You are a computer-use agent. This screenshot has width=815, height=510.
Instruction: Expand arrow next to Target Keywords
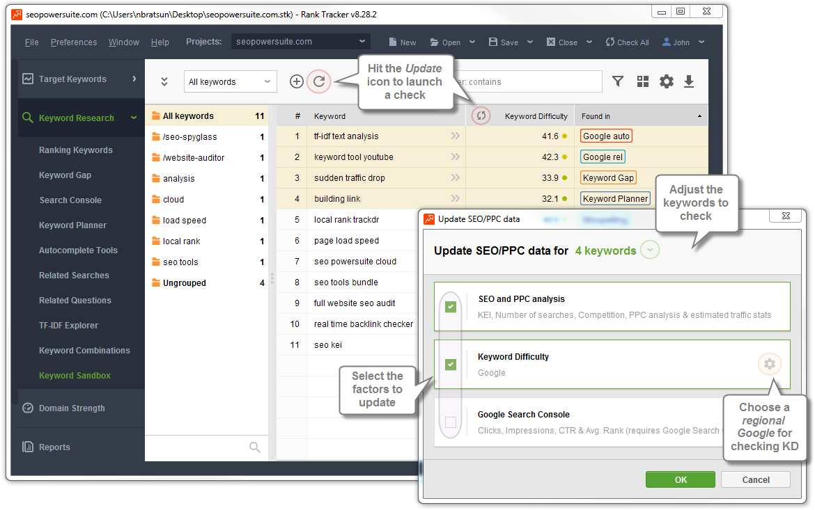click(x=134, y=79)
